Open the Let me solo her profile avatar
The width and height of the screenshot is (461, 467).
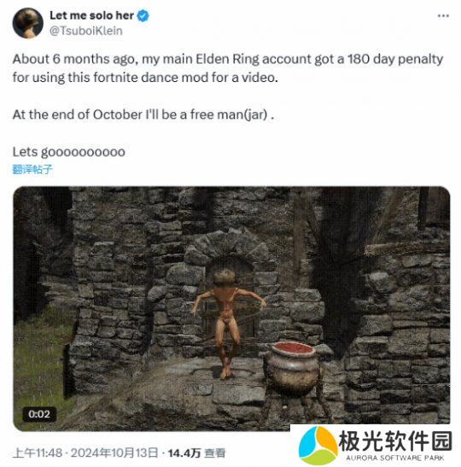coord(27,23)
